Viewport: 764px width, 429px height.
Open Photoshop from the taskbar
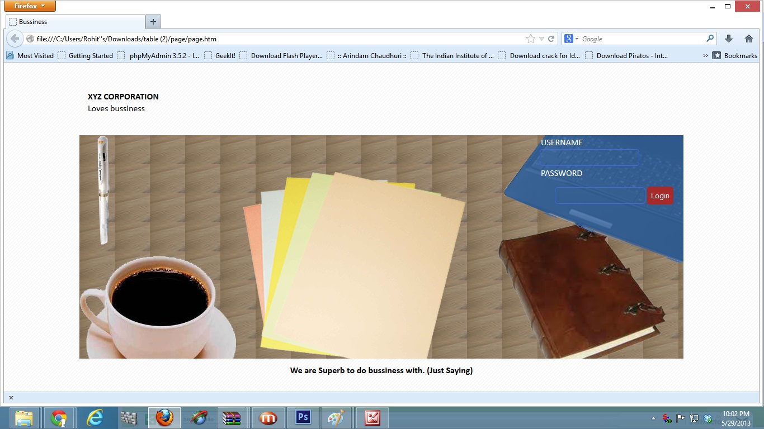pos(303,417)
